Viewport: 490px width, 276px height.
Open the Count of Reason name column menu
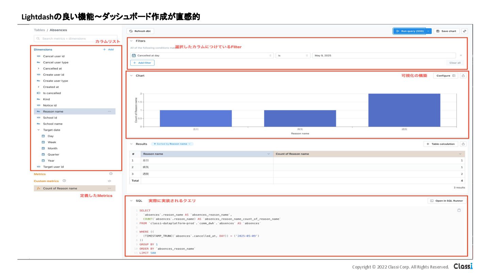coord(460,154)
